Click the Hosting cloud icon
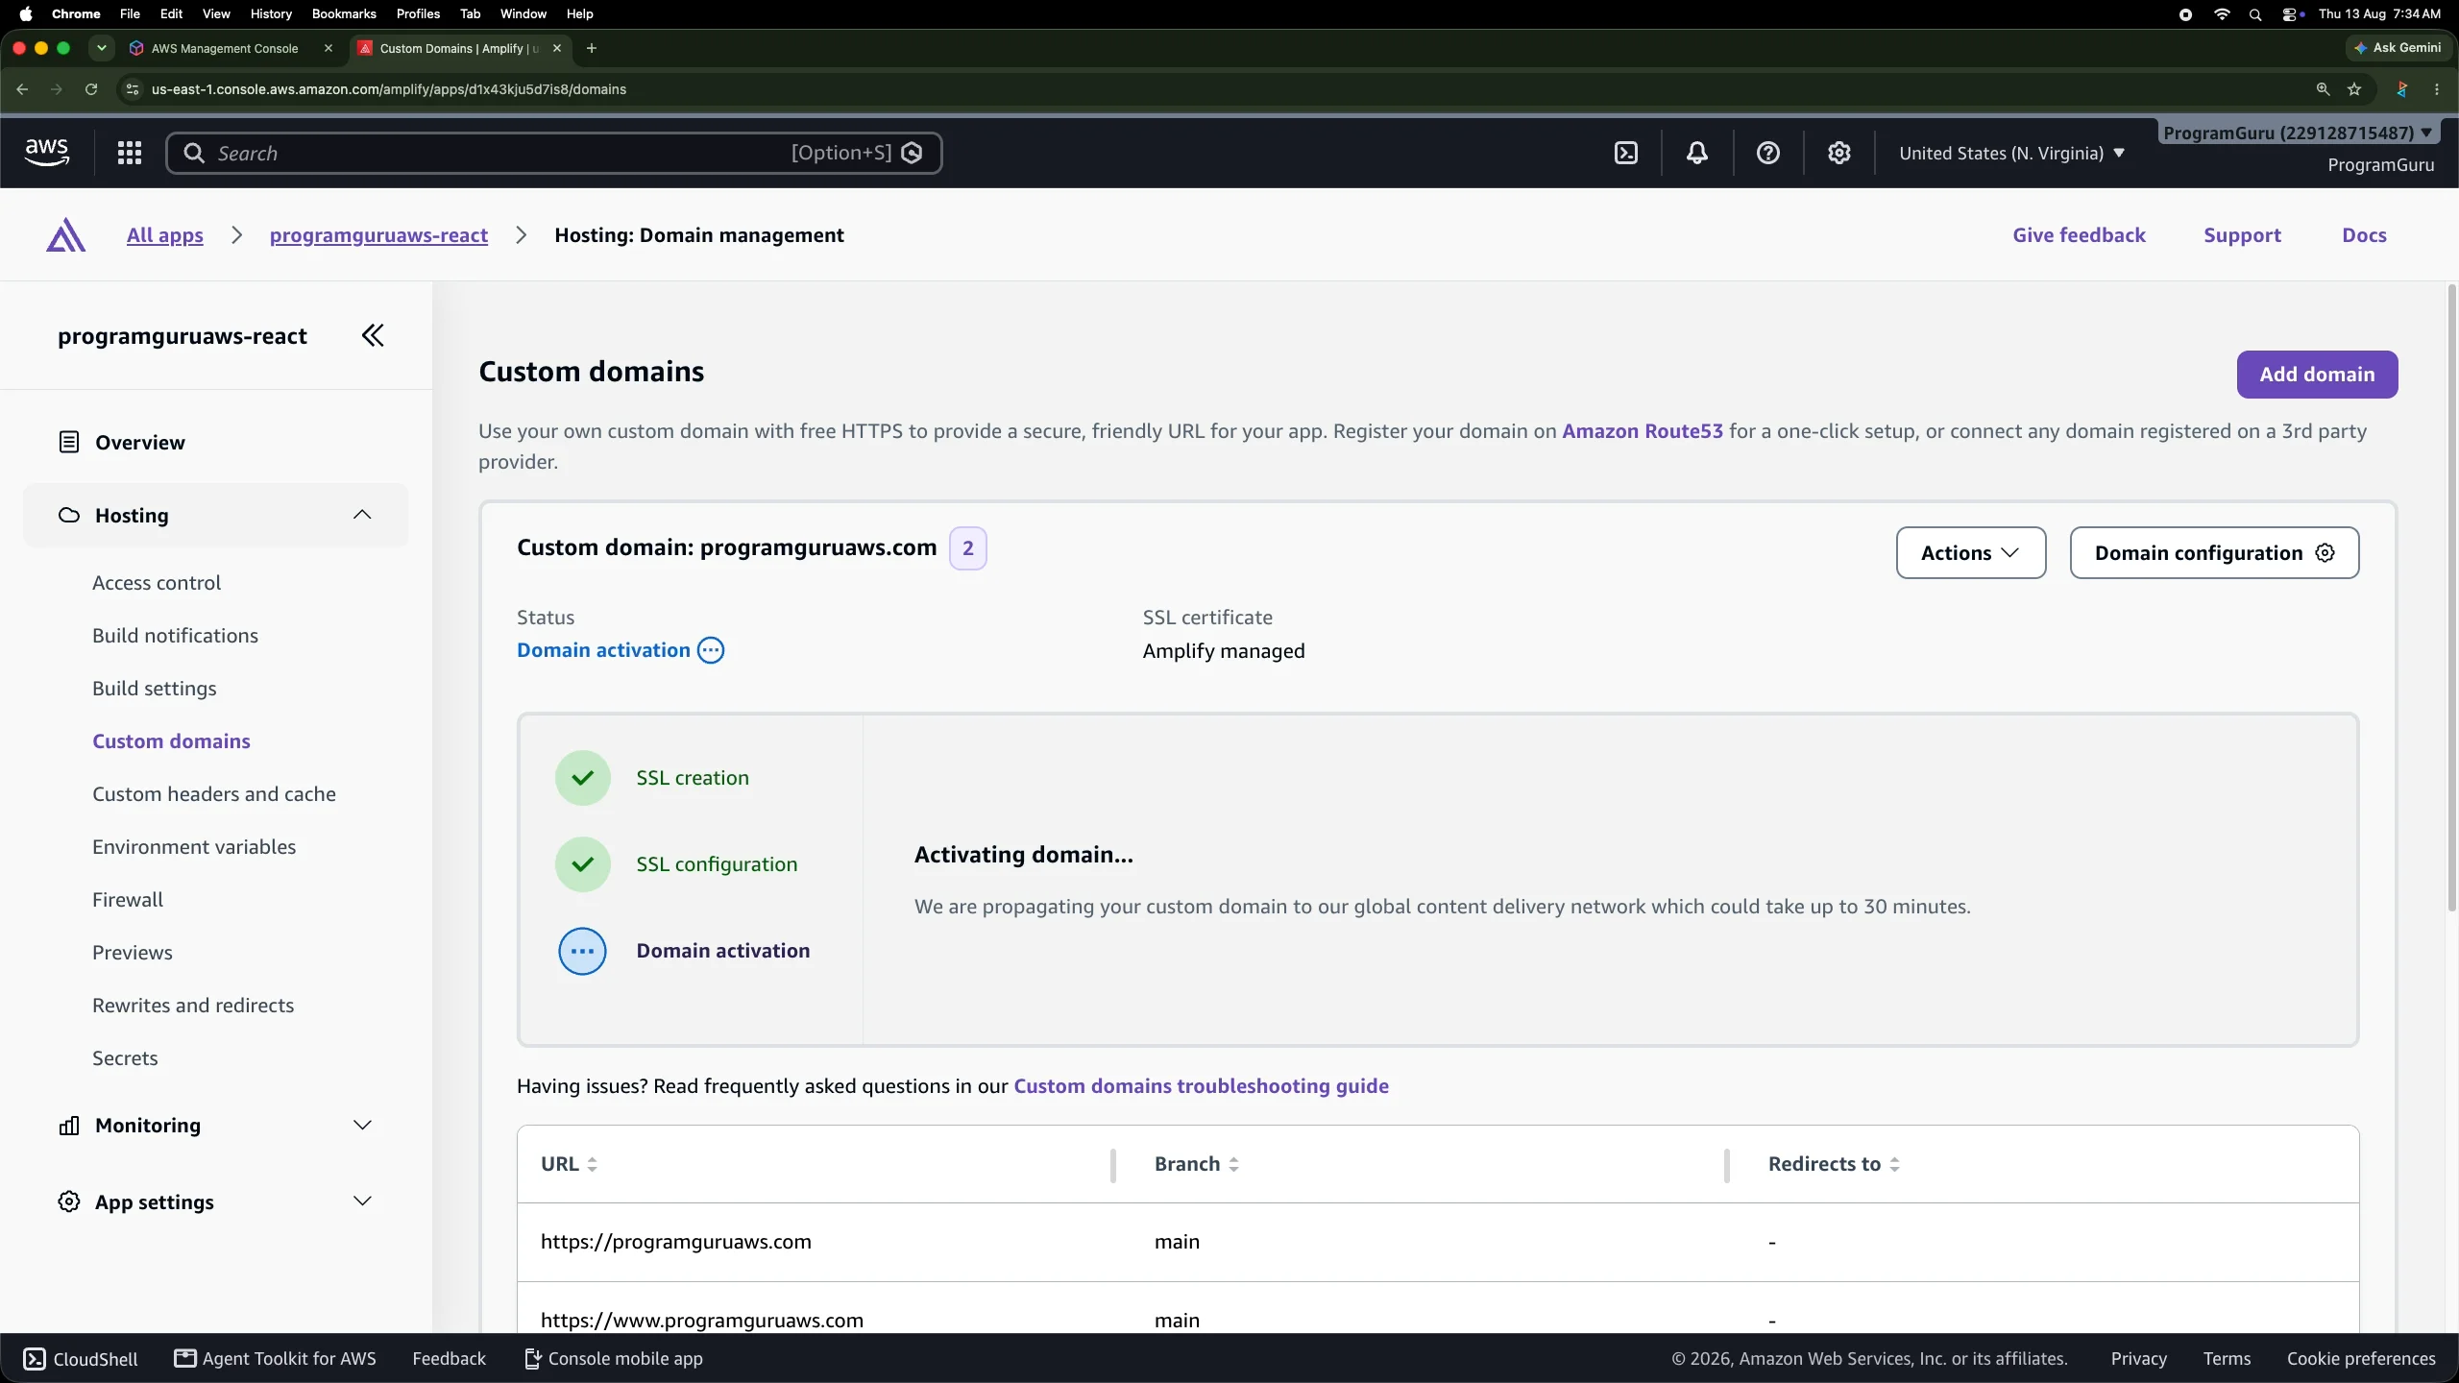The height and width of the screenshot is (1383, 2459). [x=69, y=515]
